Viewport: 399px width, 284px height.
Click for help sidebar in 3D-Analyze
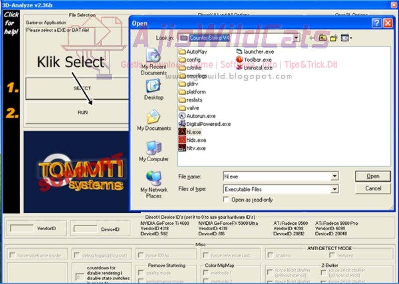pyautogui.click(x=11, y=23)
